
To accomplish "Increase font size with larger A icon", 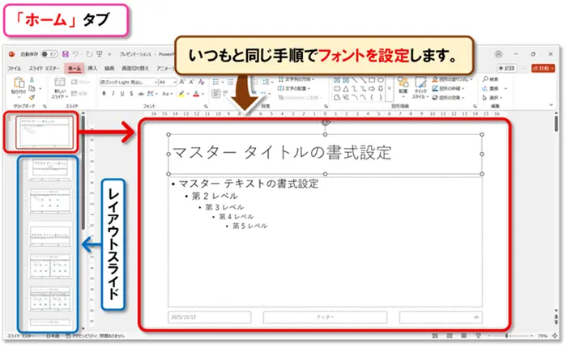I will (x=182, y=82).
